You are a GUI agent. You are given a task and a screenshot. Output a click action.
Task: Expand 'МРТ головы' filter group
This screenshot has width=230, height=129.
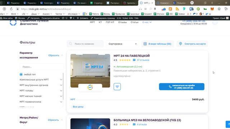click(61, 91)
